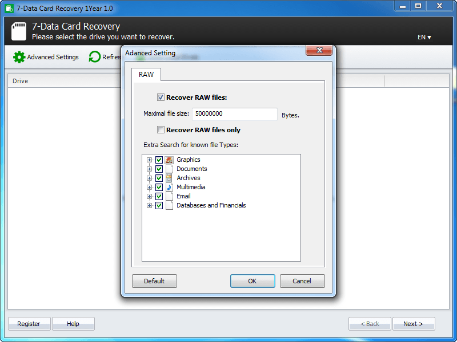Open Help from bottom bar

[73, 324]
